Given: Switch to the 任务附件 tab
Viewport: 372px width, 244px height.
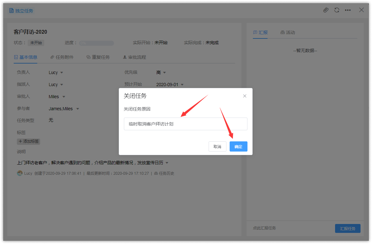Looking at the screenshot, I should point(62,57).
